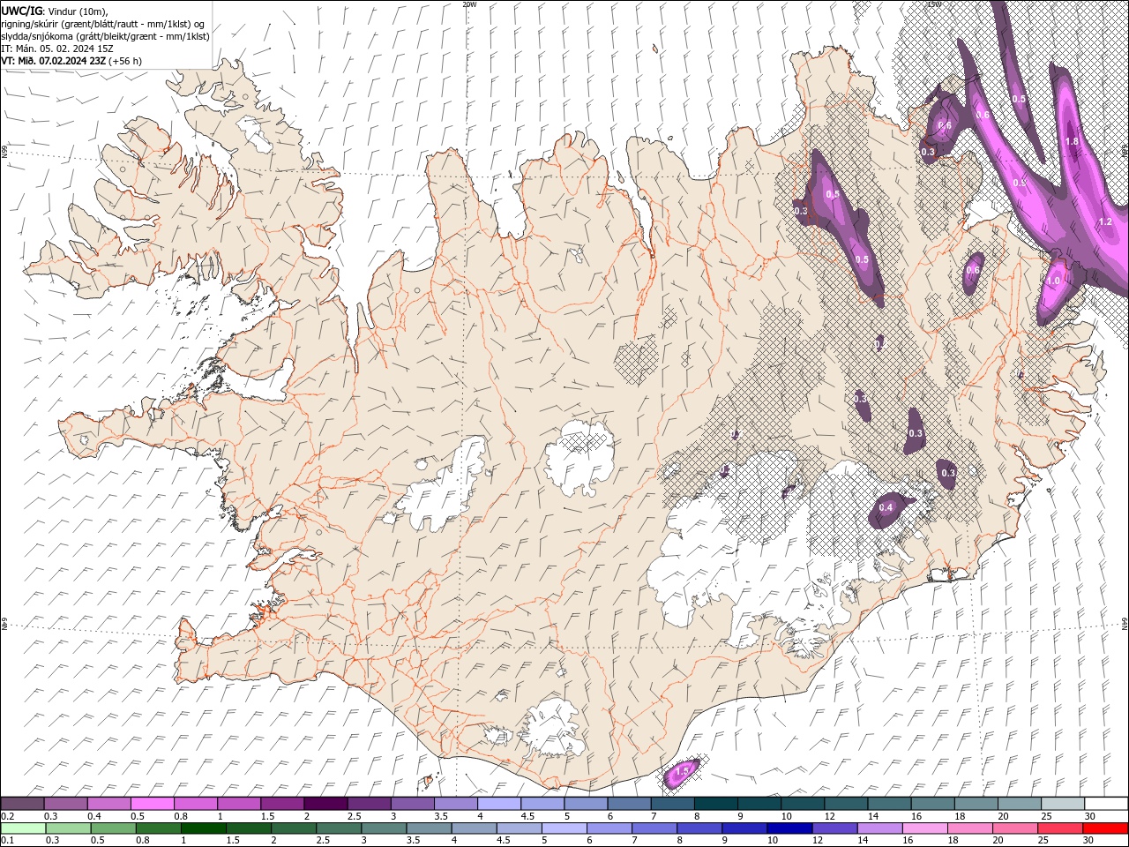The image size is (1129, 847).
Task: Click the UWC/IG title in the legend box
Action: (x=22, y=11)
